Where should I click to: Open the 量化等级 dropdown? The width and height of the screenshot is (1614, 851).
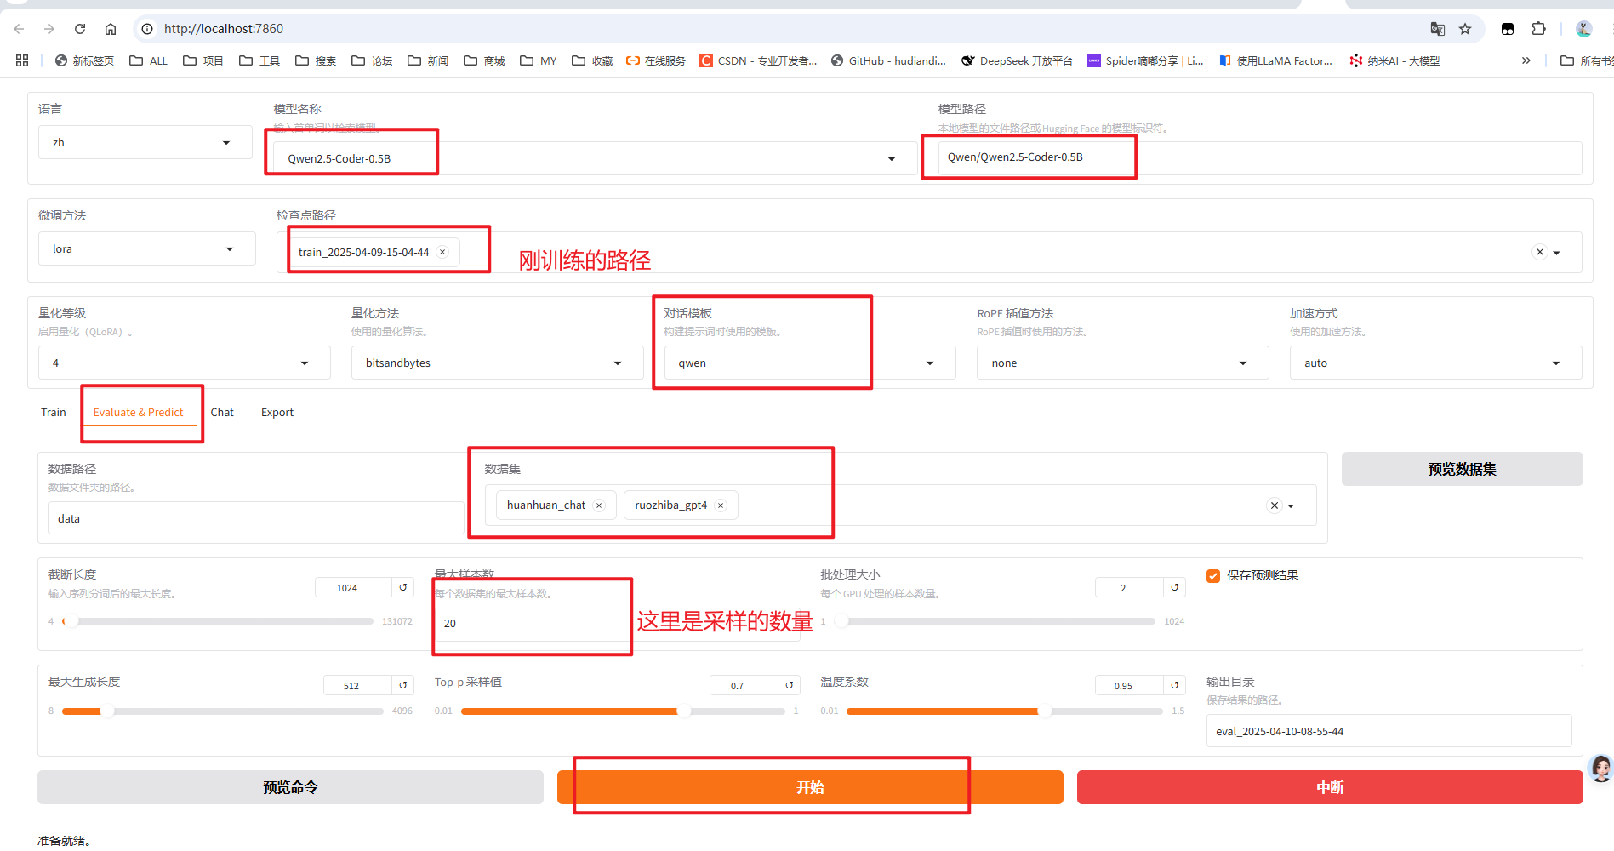(185, 363)
